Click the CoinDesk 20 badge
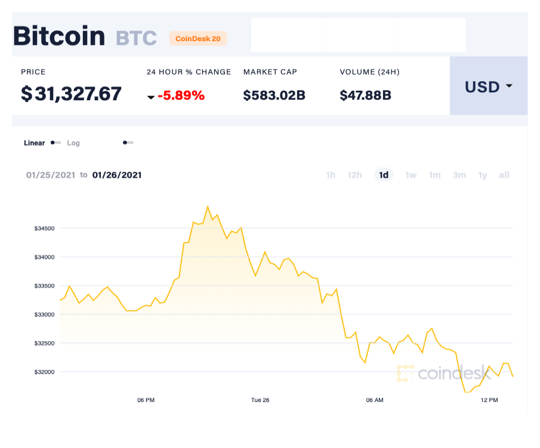Screen dimensions: 540x448 pos(198,39)
